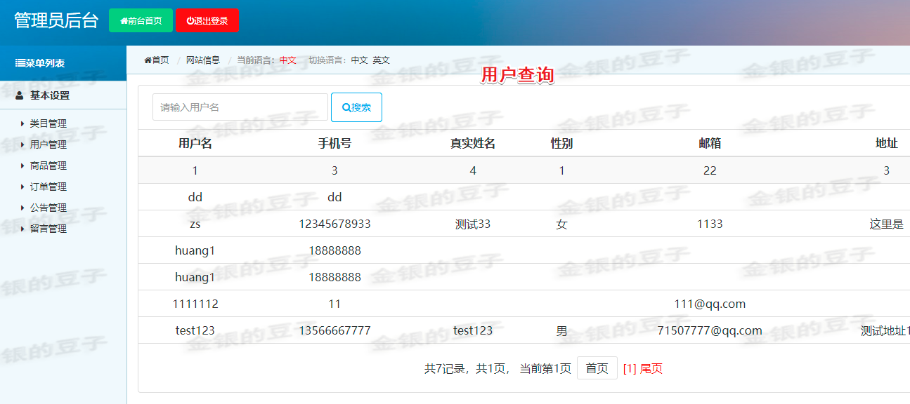Log out with 退出登录 button
Image resolution: width=910 pixels, height=404 pixels.
[207, 20]
